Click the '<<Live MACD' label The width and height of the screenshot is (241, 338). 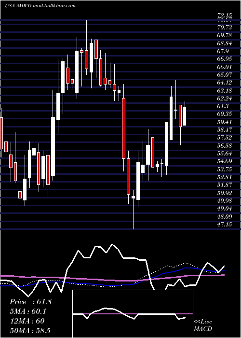203,325
